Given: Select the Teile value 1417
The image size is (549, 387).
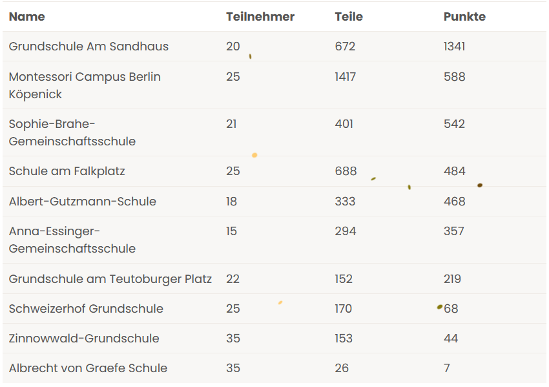Looking at the screenshot, I should [x=345, y=77].
